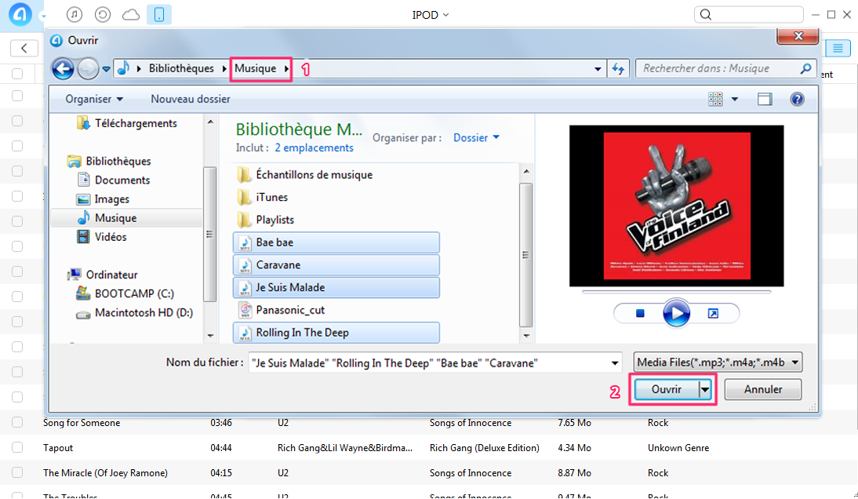The height and width of the screenshot is (499, 858).
Task: Select the Rolling In The Deep file
Action: (336, 333)
